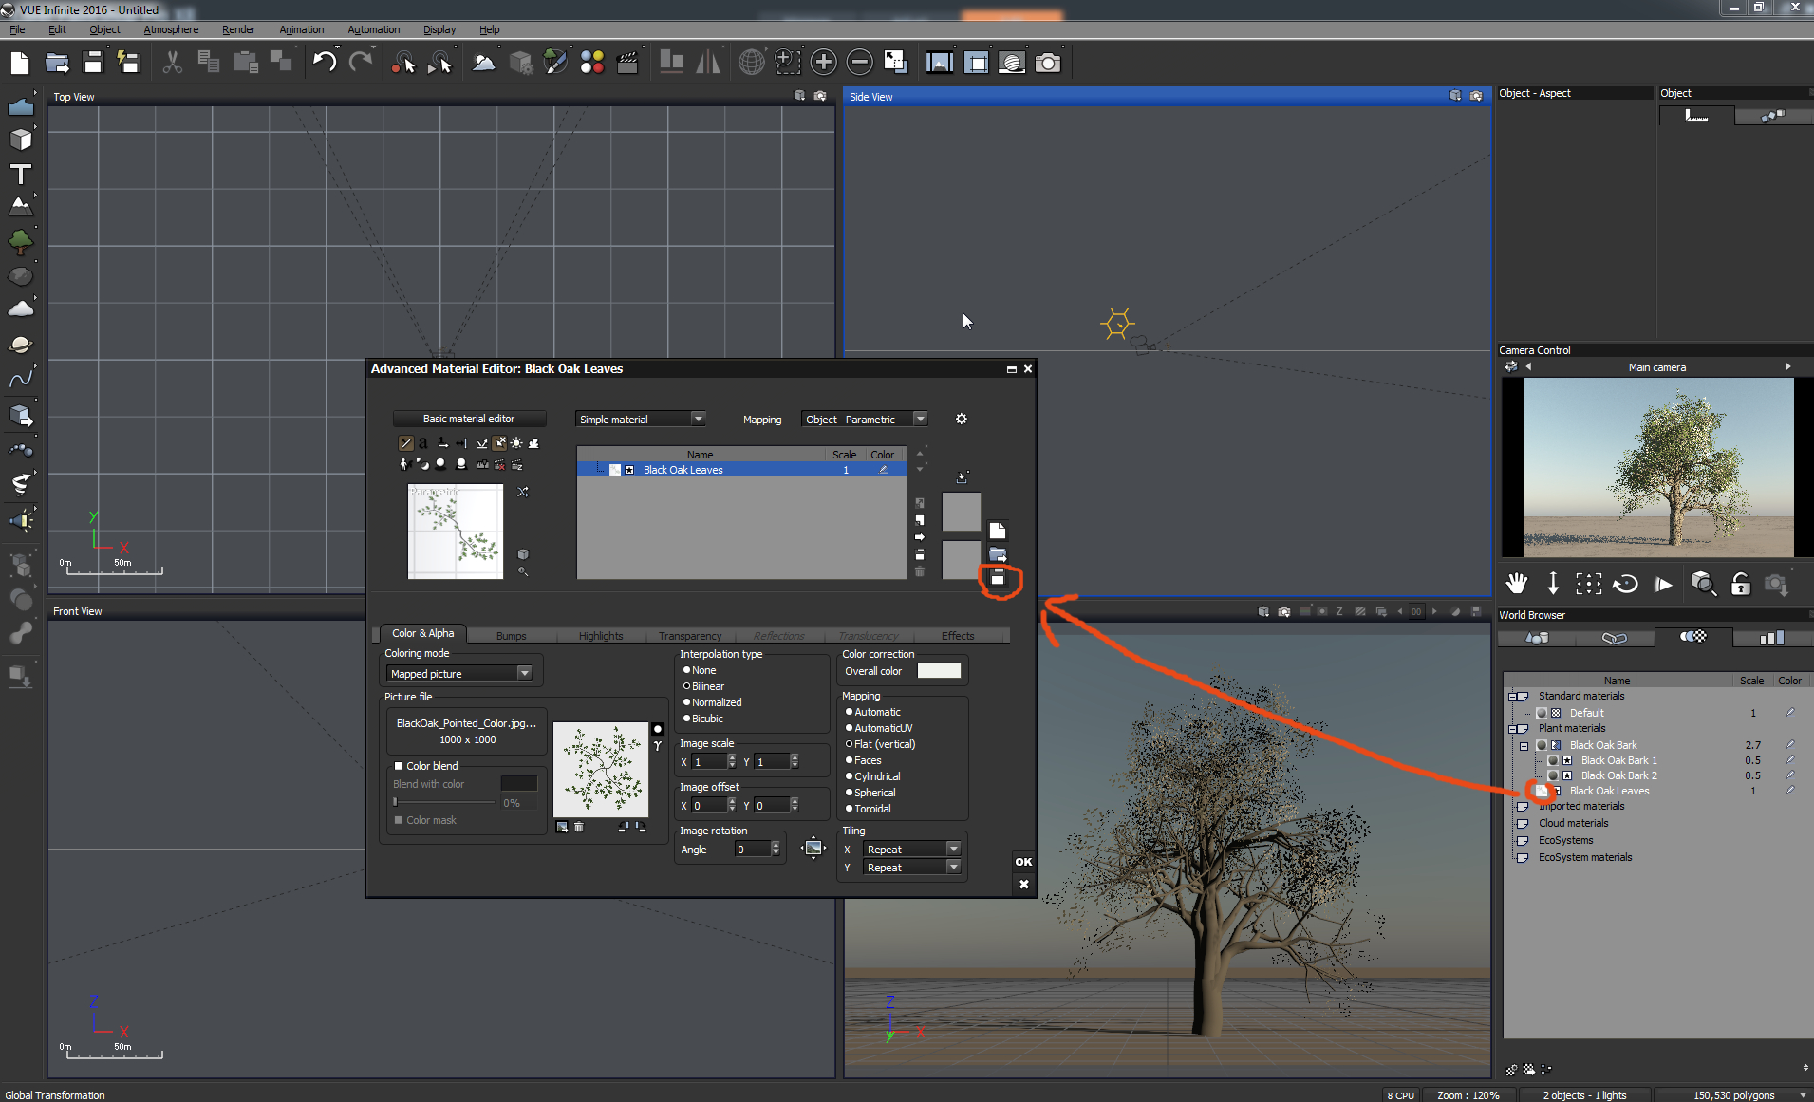Open the Coloring mode Mapped picture dropdown

(x=460, y=674)
